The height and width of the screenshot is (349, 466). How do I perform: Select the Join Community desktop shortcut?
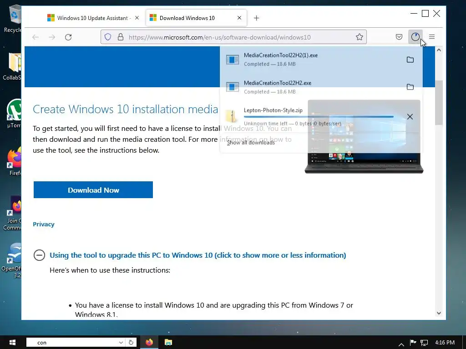tap(12, 213)
